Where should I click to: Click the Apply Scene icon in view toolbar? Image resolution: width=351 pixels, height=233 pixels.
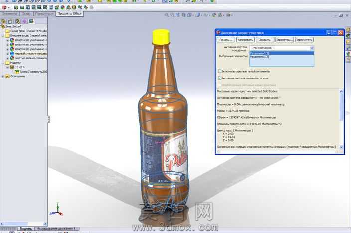point(220,15)
